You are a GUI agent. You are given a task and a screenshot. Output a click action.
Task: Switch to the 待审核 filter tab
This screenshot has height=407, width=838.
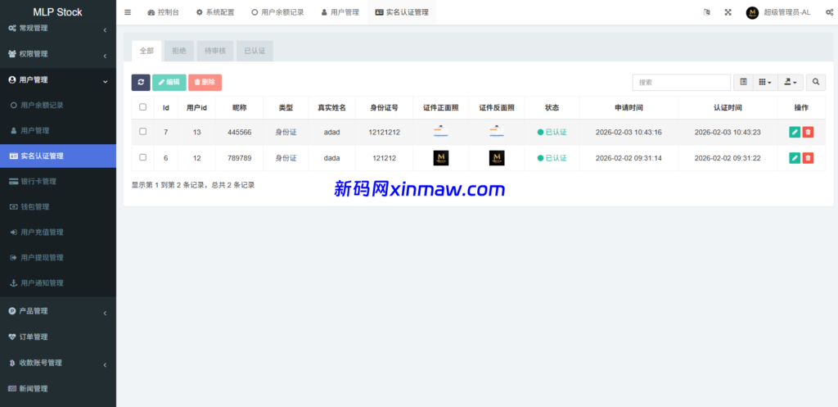pos(215,52)
